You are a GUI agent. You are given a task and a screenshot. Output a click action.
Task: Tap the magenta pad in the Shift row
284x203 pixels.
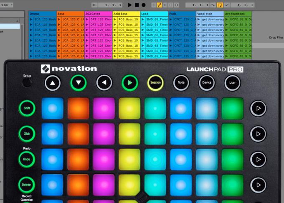pyautogui.click(x=104, y=108)
